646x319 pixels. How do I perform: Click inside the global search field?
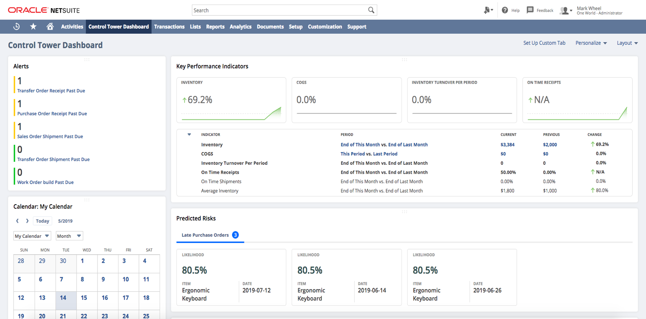click(x=278, y=10)
